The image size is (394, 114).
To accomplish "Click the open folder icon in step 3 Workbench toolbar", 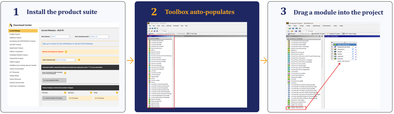I will click(x=292, y=31).
